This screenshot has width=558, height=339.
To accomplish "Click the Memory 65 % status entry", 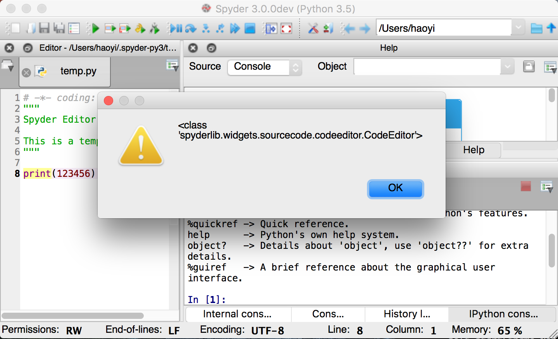I will (x=487, y=330).
